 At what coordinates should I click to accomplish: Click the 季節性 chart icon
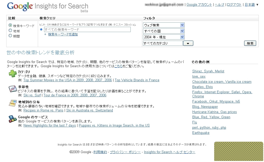click(13, 89)
